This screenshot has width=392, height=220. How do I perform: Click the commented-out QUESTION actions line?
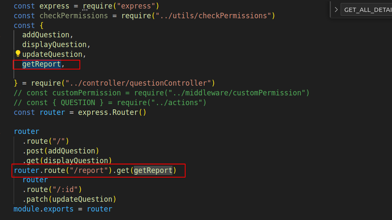[x=110, y=103]
